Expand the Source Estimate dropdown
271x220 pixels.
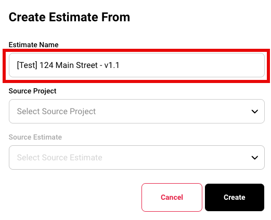(x=137, y=157)
